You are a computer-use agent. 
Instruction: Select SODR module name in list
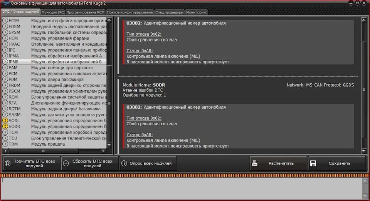pos(14,126)
